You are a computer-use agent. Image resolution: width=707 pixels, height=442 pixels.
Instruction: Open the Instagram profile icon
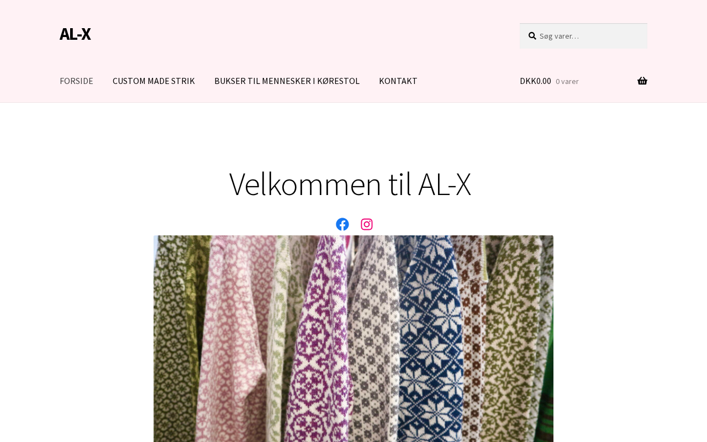coord(367,224)
